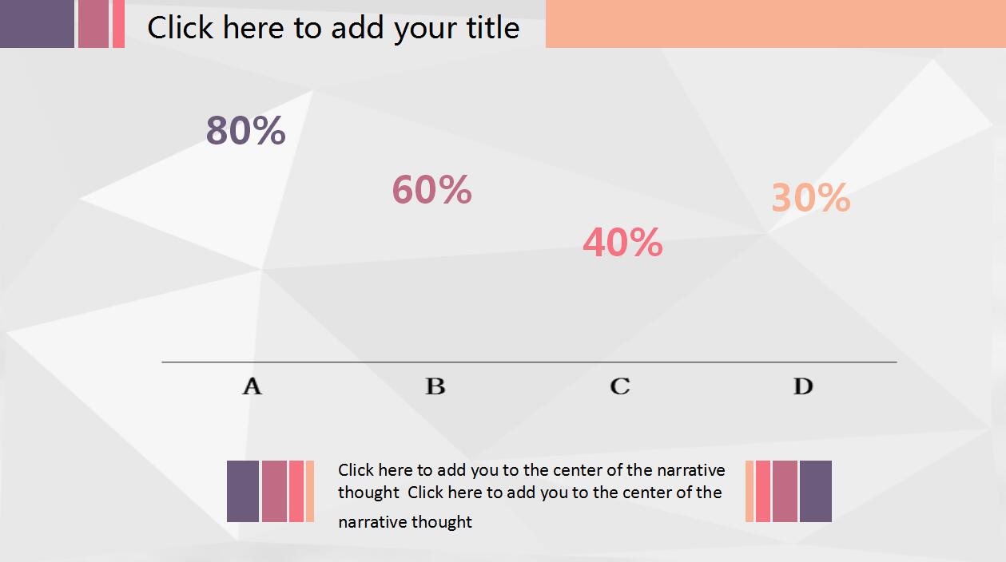This screenshot has height=562, width=1006.
Task: Select the 40% pink percentage text
Action: (622, 242)
